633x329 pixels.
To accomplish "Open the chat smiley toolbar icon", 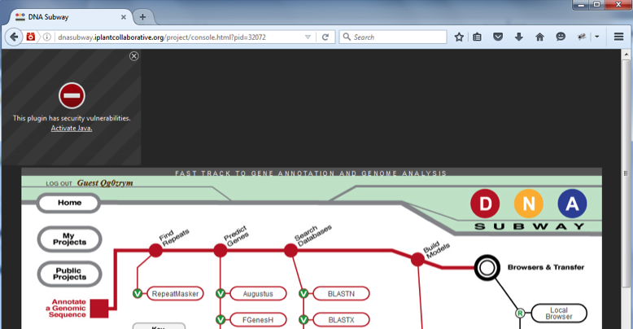I will (x=561, y=37).
